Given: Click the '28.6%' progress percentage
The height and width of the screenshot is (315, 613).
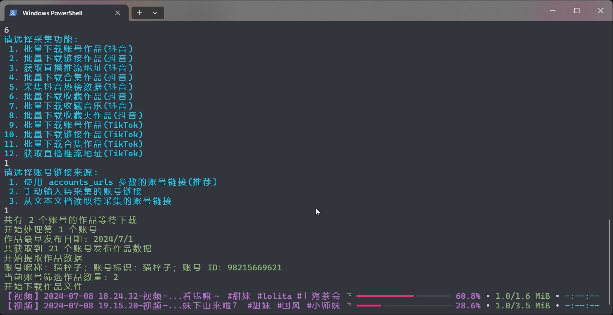Looking at the screenshot, I should (468, 305).
